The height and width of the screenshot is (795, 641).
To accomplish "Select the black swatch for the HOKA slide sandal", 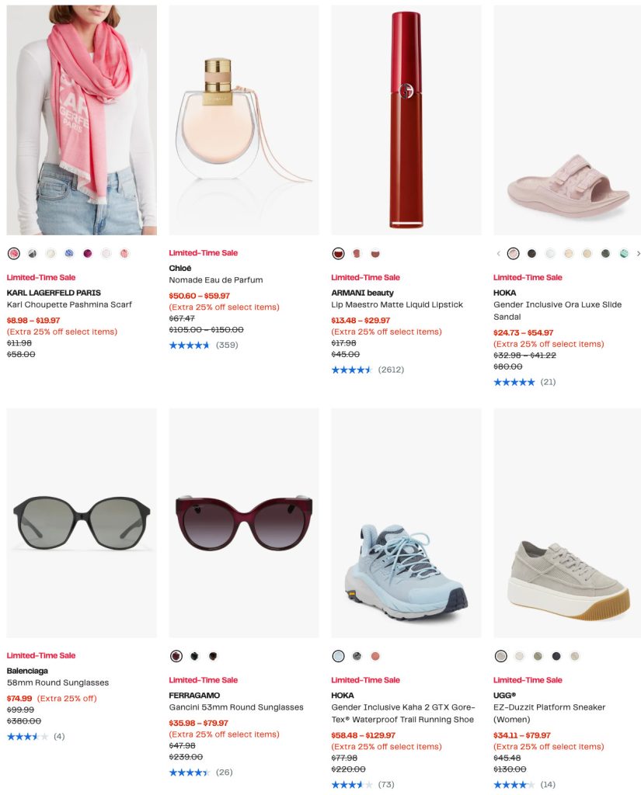I will [x=531, y=253].
